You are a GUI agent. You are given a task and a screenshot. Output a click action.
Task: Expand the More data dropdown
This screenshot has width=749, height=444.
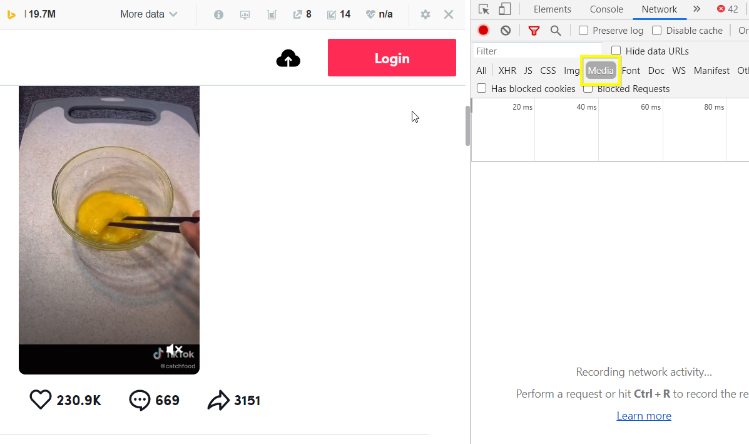pos(148,14)
